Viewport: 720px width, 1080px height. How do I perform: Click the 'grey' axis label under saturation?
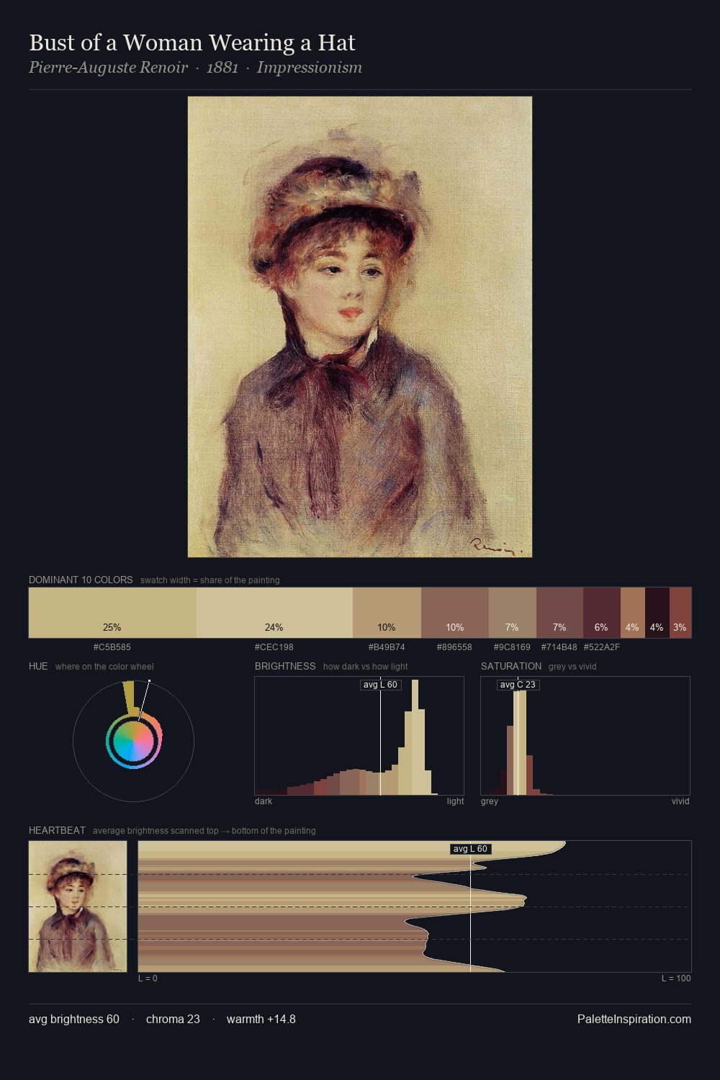click(x=490, y=801)
